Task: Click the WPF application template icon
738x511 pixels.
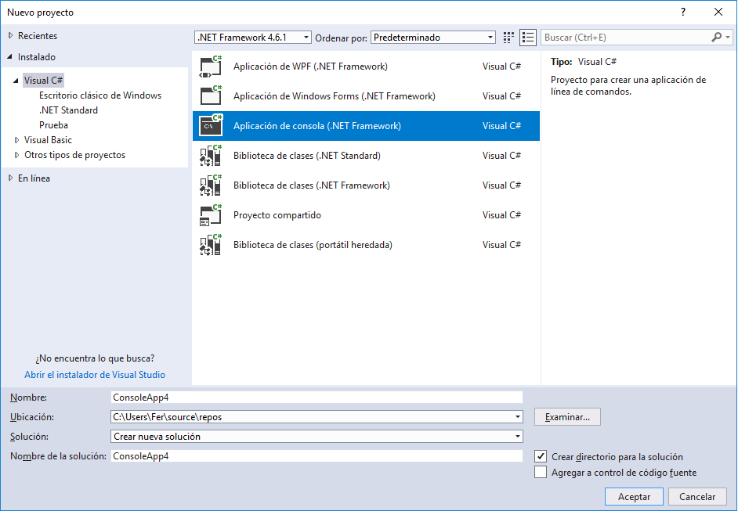Action: (211, 67)
